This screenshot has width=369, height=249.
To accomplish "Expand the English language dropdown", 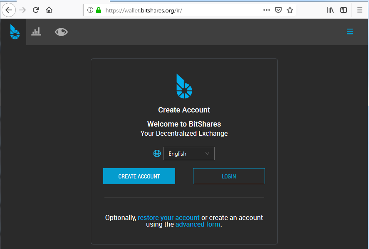I will [x=189, y=154].
